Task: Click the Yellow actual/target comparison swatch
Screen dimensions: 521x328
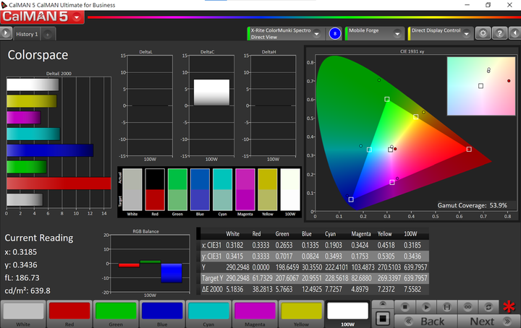Action: click(x=268, y=189)
